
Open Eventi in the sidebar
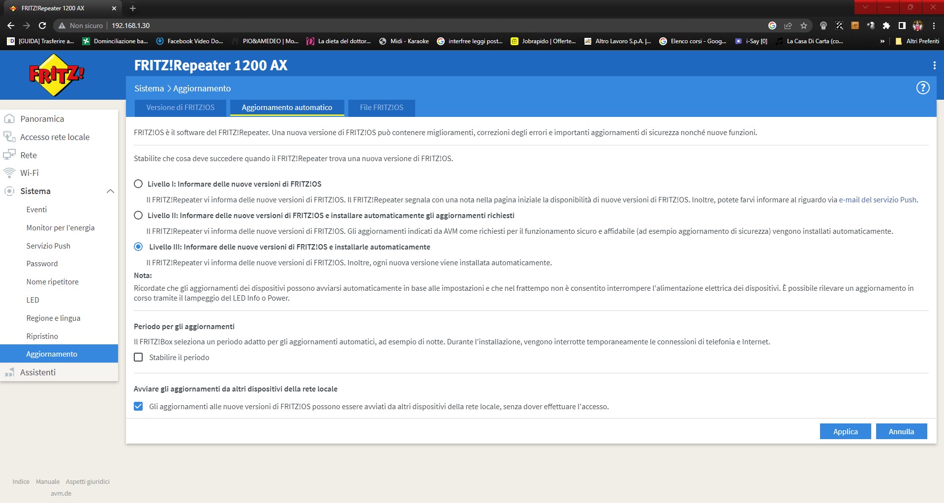(x=36, y=209)
